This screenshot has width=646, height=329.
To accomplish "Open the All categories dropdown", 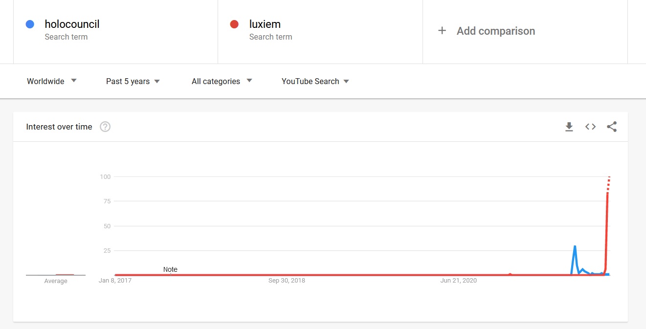I will coord(222,81).
